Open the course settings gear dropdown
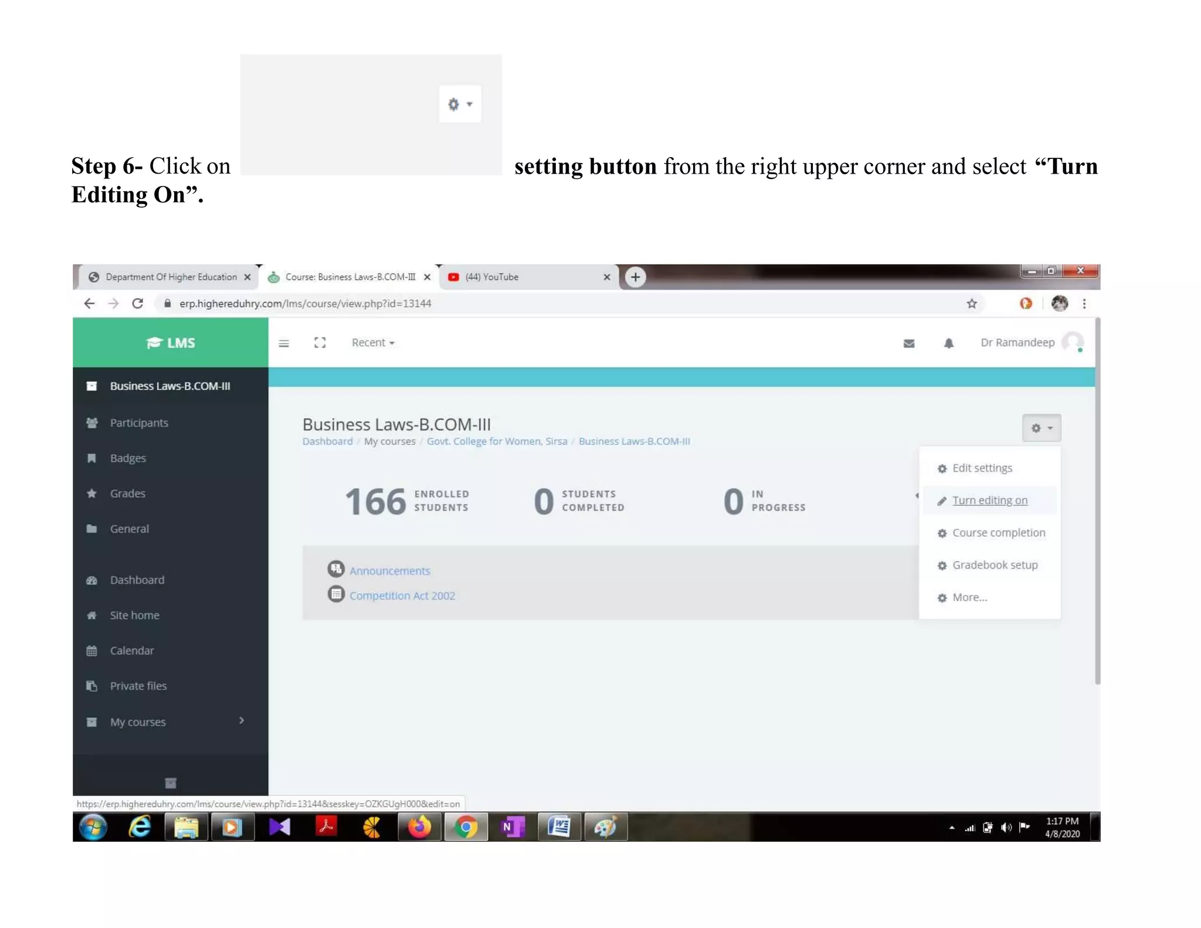 [x=1041, y=428]
